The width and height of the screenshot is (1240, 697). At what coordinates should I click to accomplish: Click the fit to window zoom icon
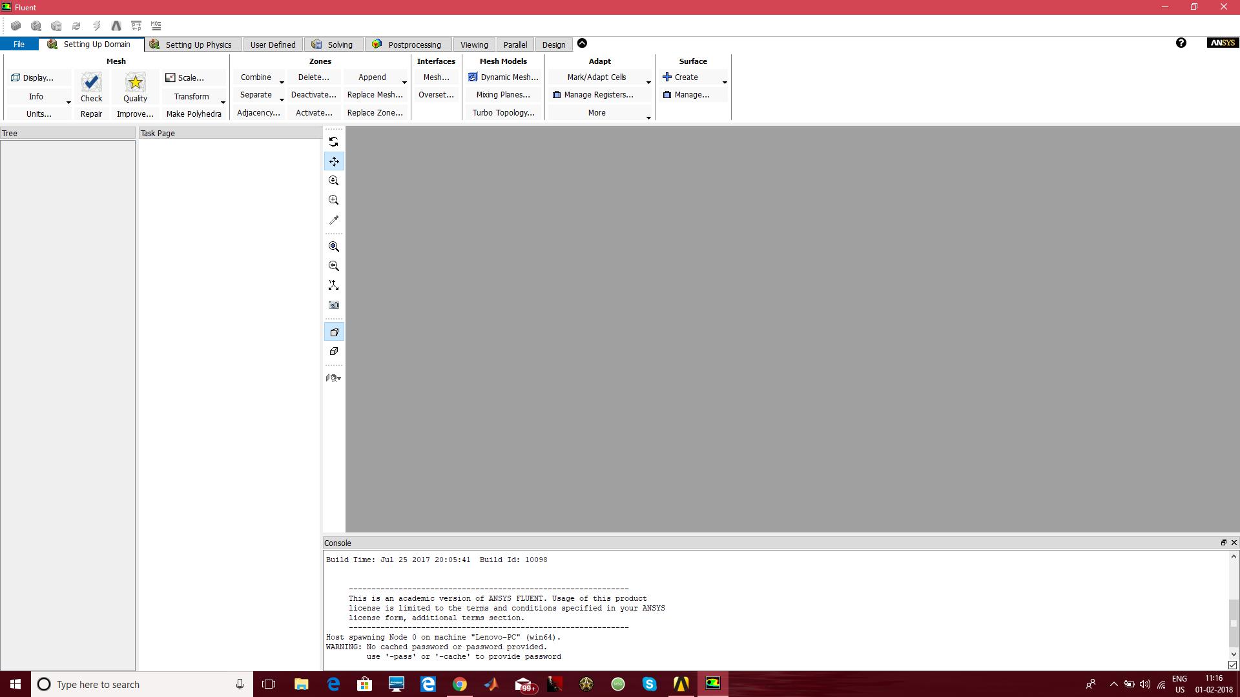tap(334, 247)
